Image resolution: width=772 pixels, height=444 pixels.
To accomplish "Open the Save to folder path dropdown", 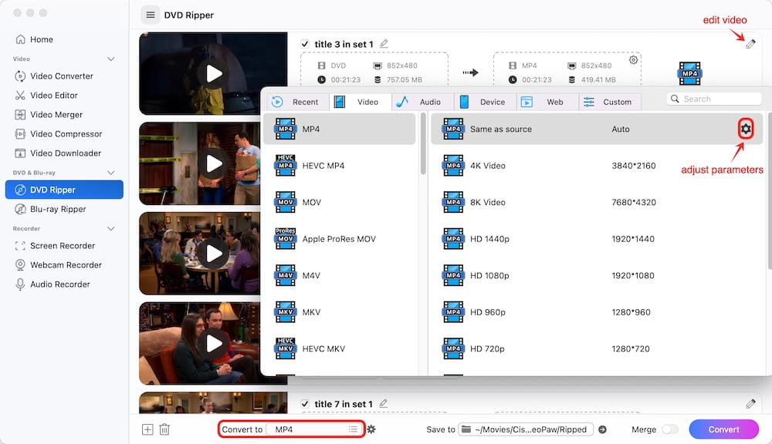I will [x=525, y=429].
